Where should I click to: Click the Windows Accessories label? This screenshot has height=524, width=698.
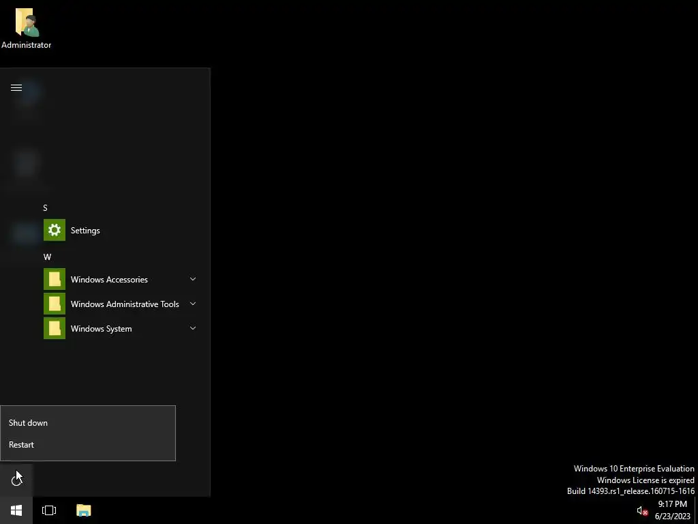(x=109, y=279)
